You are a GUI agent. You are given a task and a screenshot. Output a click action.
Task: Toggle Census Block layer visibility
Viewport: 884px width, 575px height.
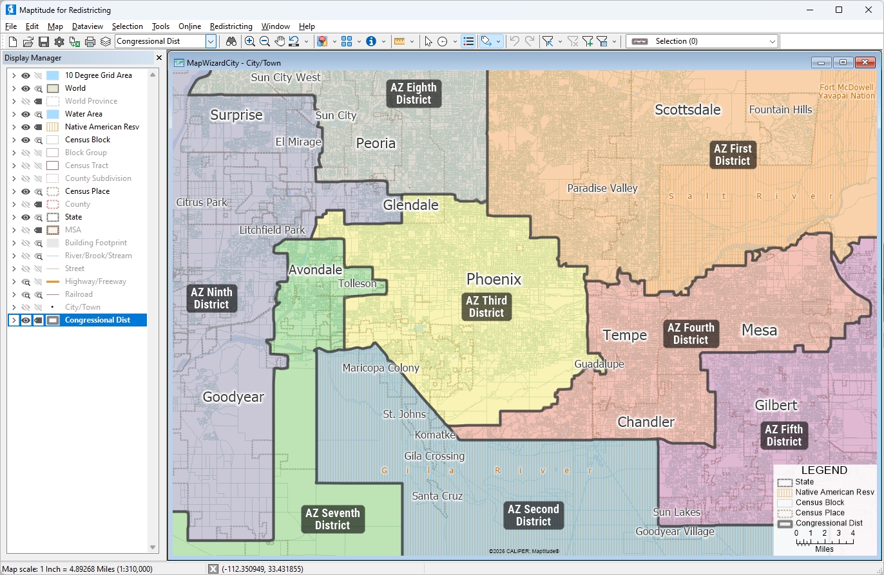(26, 140)
